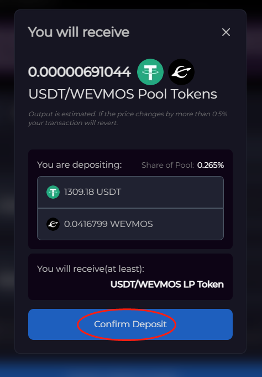This screenshot has width=262, height=377.
Task: Click the USDT/WEVMOS LP Token text
Action: point(167,285)
